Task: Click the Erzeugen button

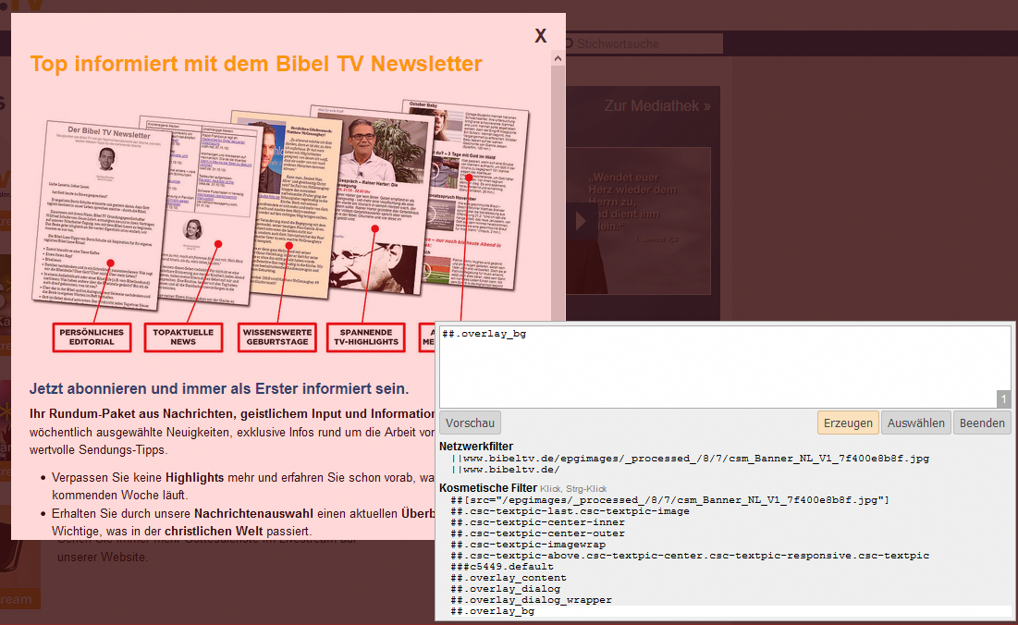Action: tap(848, 423)
